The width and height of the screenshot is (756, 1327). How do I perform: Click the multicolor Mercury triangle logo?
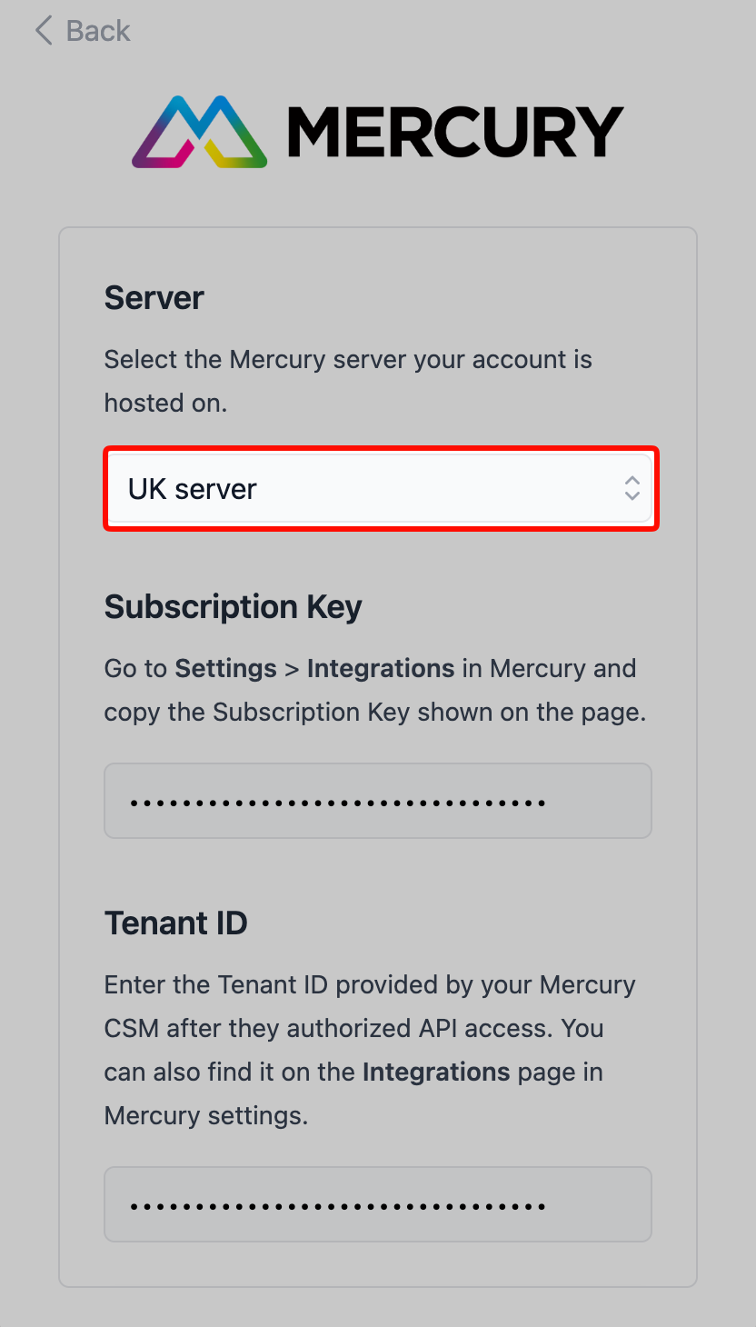point(200,132)
